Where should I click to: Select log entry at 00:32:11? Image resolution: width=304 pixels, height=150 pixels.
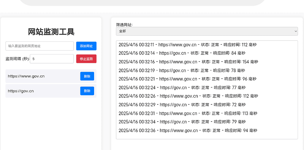[188, 45]
